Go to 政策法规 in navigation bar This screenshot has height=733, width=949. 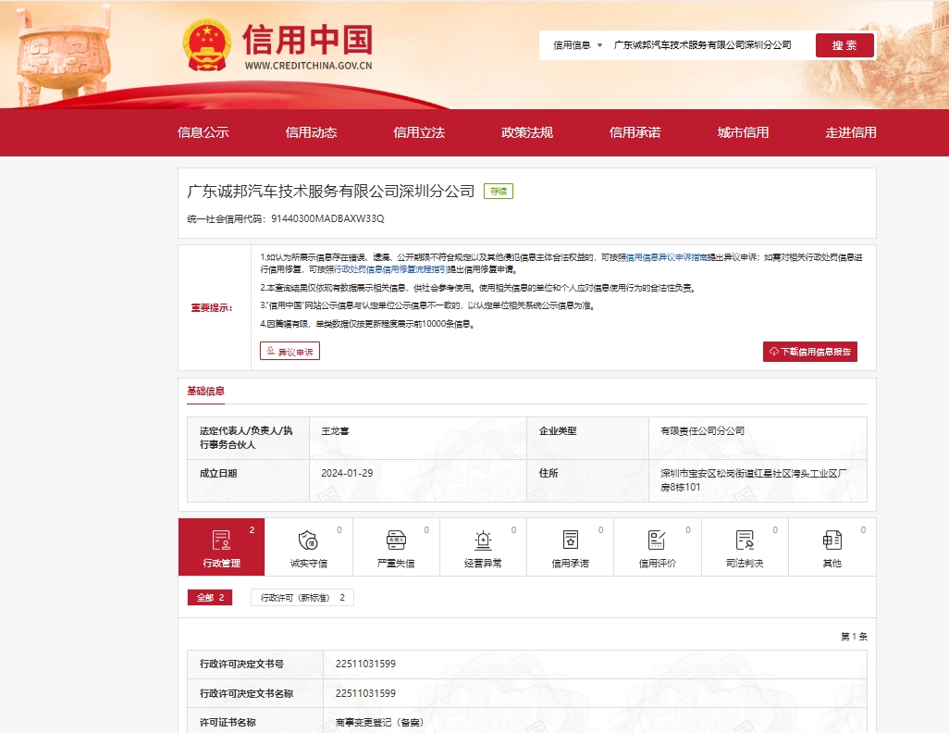(527, 132)
